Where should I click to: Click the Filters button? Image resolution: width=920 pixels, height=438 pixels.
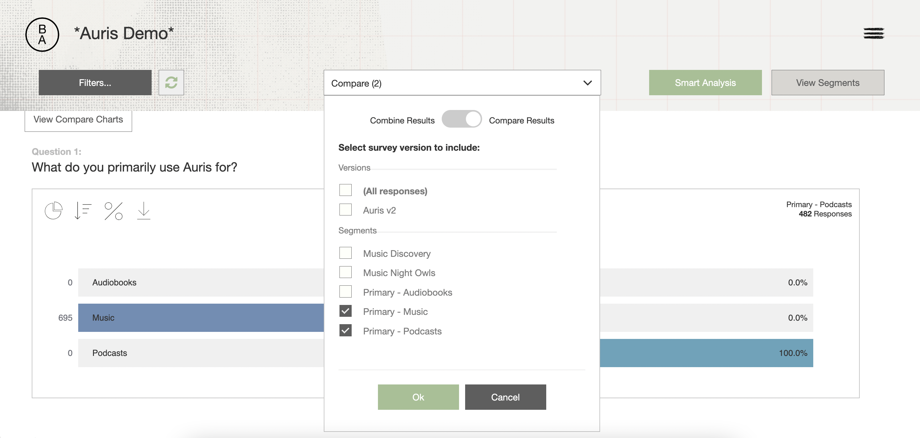point(95,82)
